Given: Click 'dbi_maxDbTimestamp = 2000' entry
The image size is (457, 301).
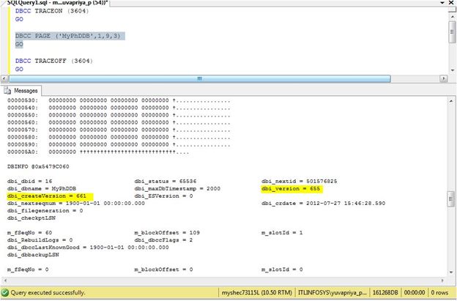Looking at the screenshot, I should pos(177,188).
